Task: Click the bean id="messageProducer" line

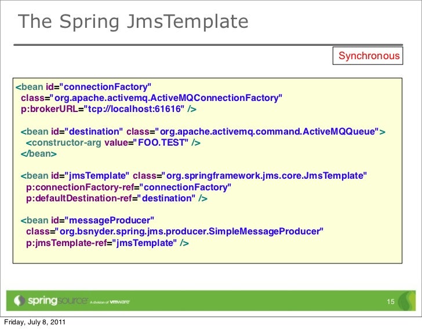Action: pos(88,220)
